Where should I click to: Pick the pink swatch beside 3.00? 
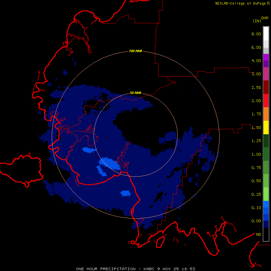pos(266,74)
